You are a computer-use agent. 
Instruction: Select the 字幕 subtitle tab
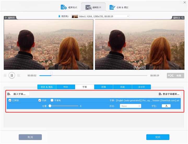tap(85, 87)
